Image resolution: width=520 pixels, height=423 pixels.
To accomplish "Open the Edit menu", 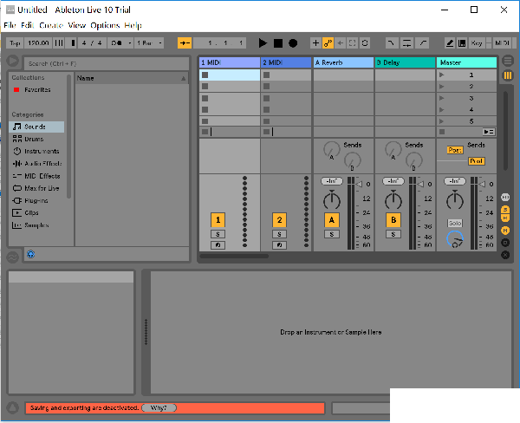I will click(x=27, y=25).
